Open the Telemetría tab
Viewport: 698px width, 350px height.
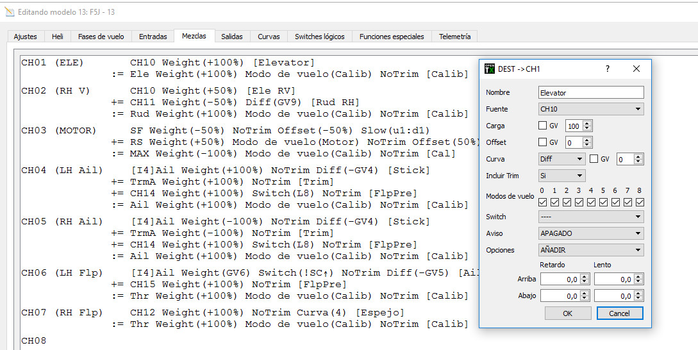pos(454,37)
